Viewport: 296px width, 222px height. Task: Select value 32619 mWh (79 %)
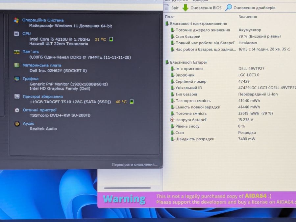(x=256, y=113)
